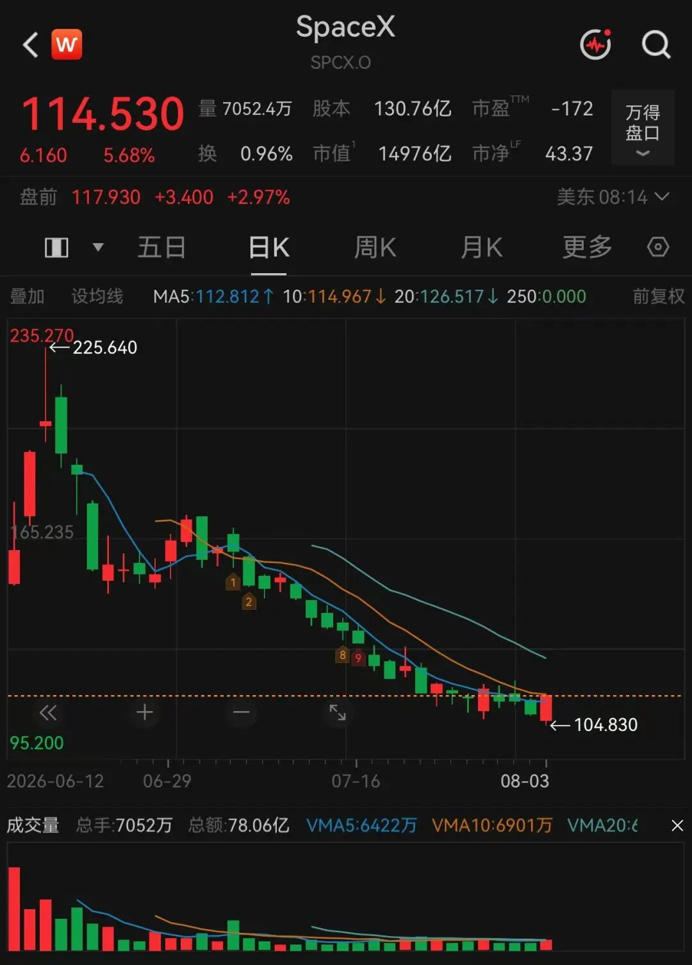Expand the 万得盘口 panel
This screenshot has height=965, width=692.
pyautogui.click(x=643, y=128)
